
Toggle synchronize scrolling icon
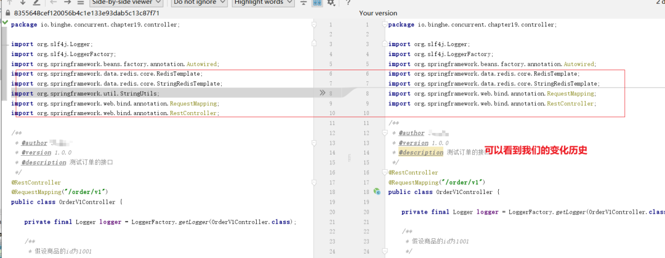click(317, 2)
